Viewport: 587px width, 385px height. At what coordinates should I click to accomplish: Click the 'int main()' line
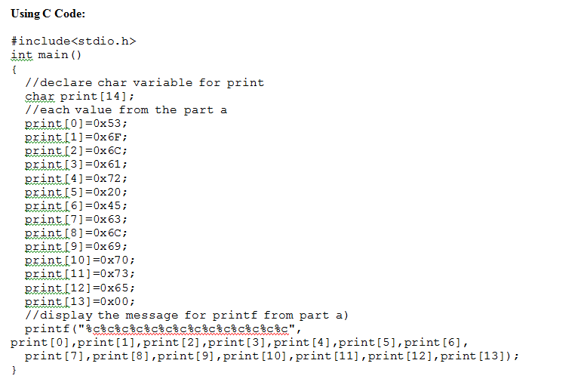[46, 55]
